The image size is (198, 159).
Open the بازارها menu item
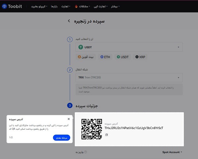[x=54, y=6]
